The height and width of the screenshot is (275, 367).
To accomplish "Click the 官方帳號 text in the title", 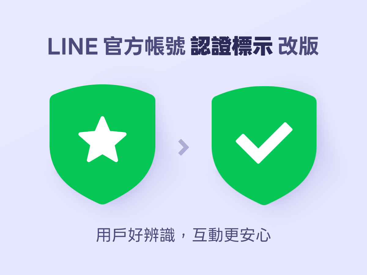I will [144, 47].
